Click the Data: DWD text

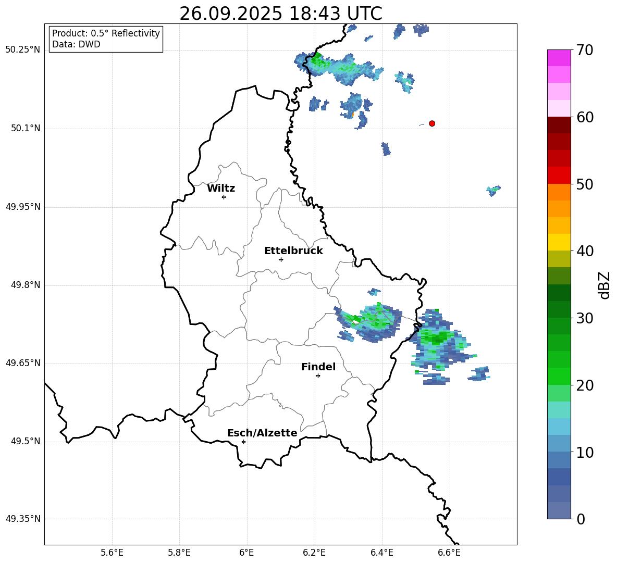[76, 44]
